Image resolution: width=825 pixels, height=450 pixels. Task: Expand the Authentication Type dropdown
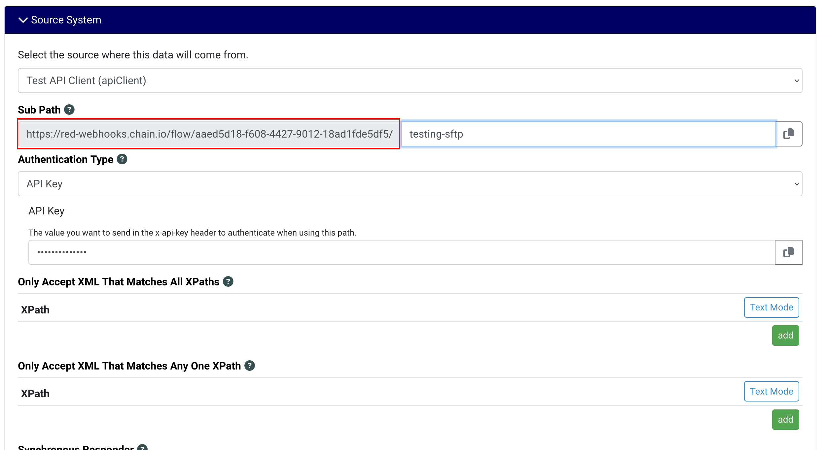click(410, 184)
